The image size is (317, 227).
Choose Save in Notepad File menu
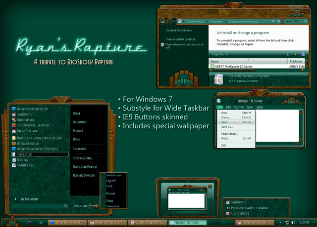[x=236, y=122]
